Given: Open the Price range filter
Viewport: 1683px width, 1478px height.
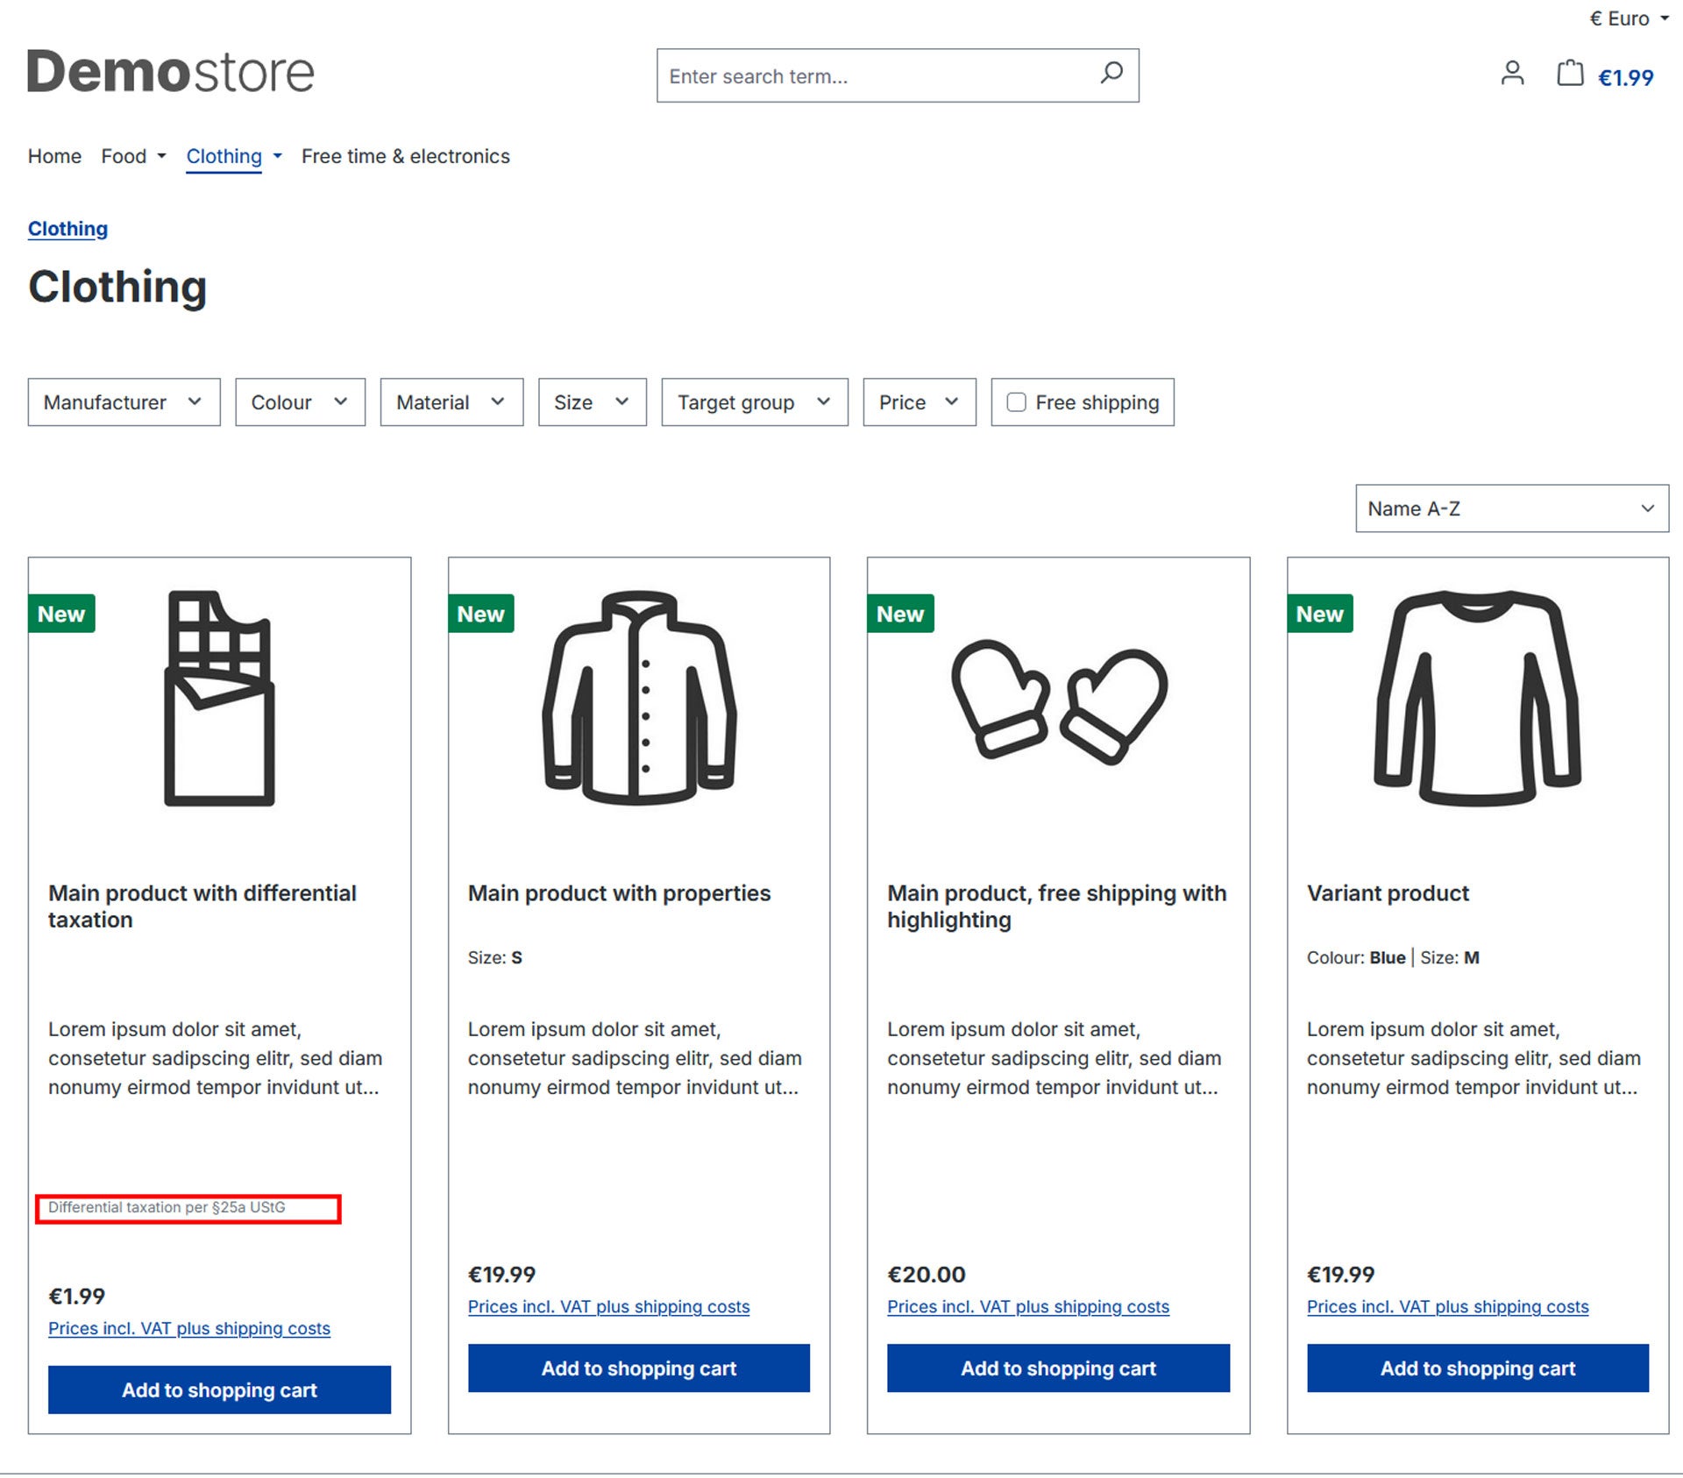Looking at the screenshot, I should (x=919, y=402).
